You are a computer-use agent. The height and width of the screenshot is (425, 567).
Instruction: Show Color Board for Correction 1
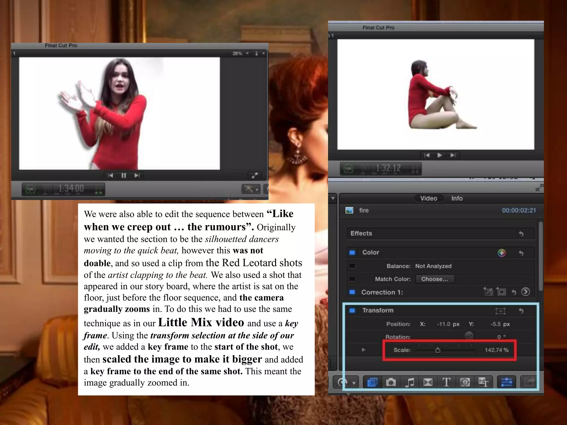coord(525,292)
